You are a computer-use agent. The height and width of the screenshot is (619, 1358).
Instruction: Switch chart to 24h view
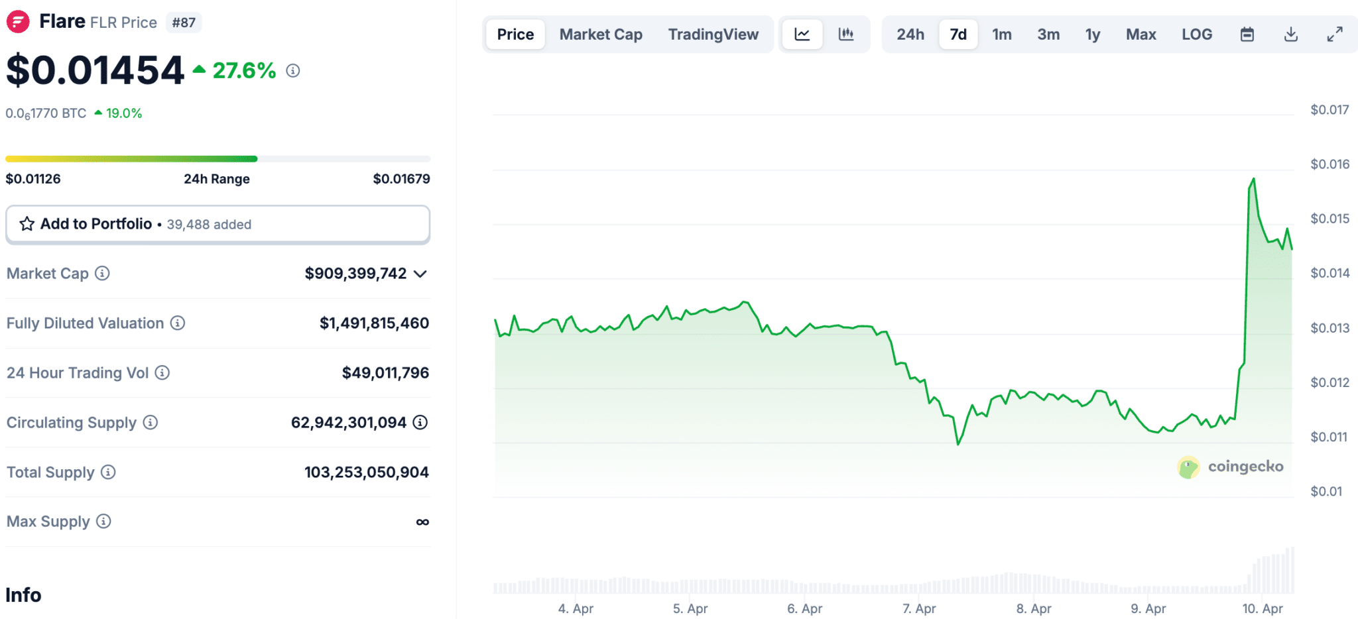click(909, 34)
